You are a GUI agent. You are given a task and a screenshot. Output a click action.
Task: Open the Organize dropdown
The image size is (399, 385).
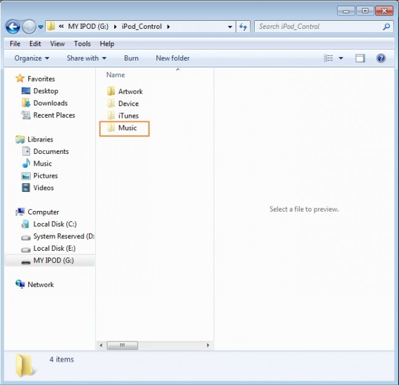[x=32, y=58]
